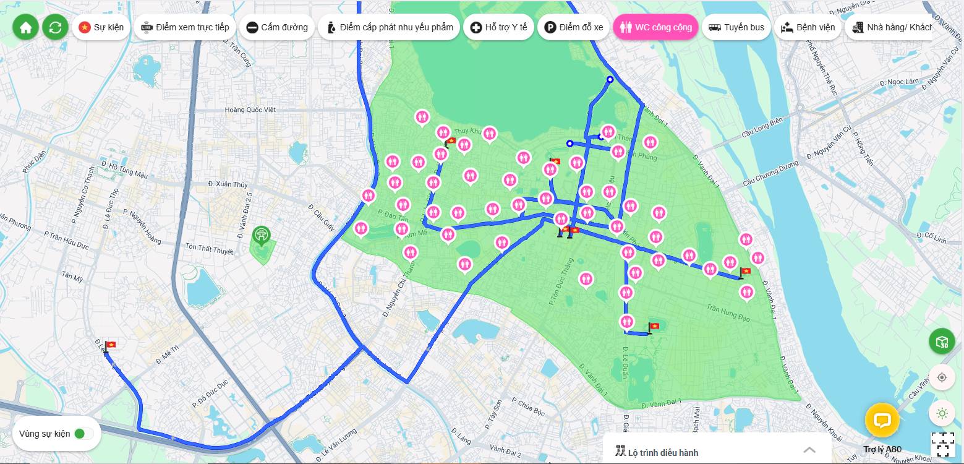Select the Điểm xem trực tiếp filter
The height and width of the screenshot is (464, 964).
point(185,27)
